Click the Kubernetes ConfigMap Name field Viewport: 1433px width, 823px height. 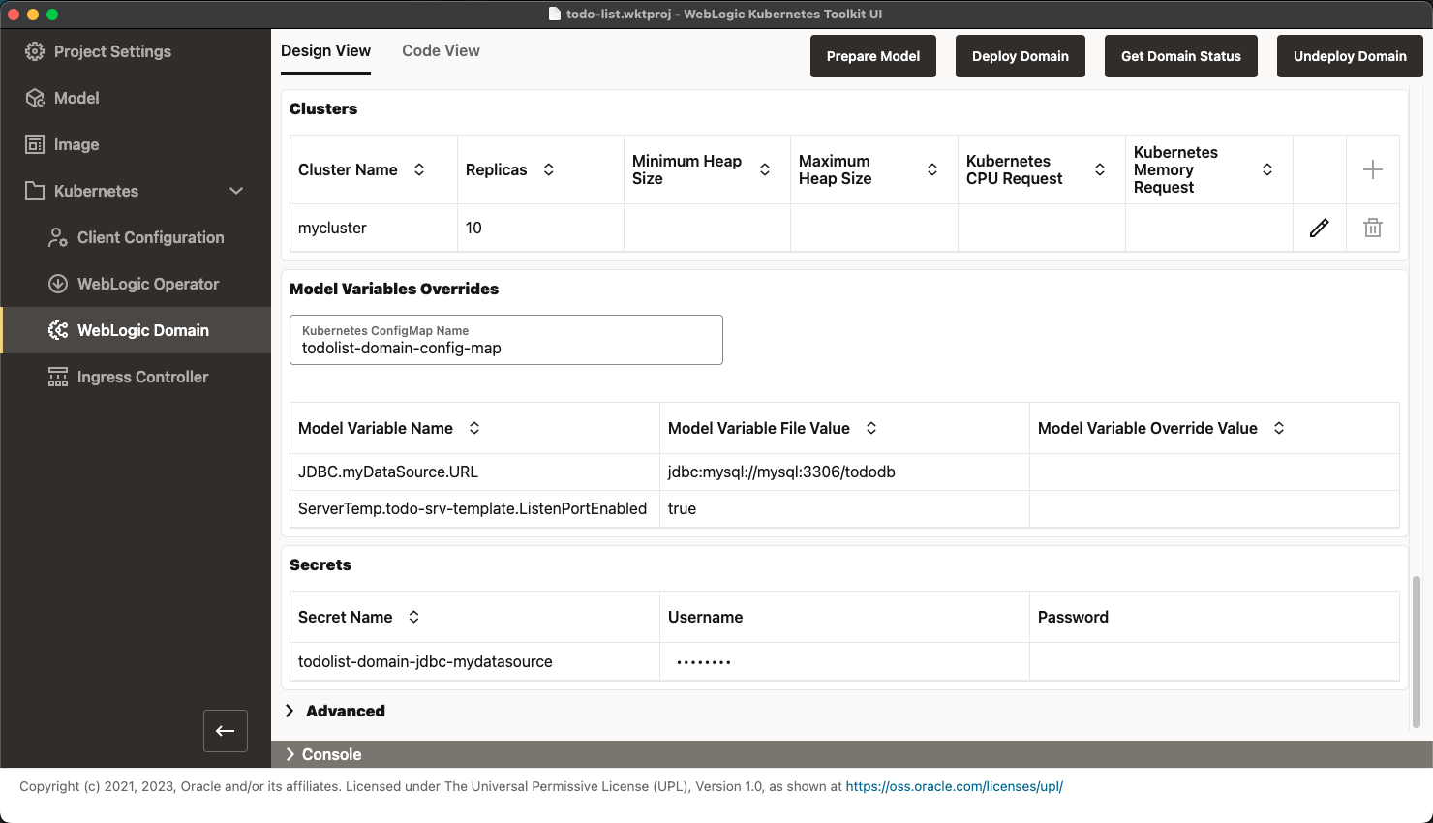[506, 340]
